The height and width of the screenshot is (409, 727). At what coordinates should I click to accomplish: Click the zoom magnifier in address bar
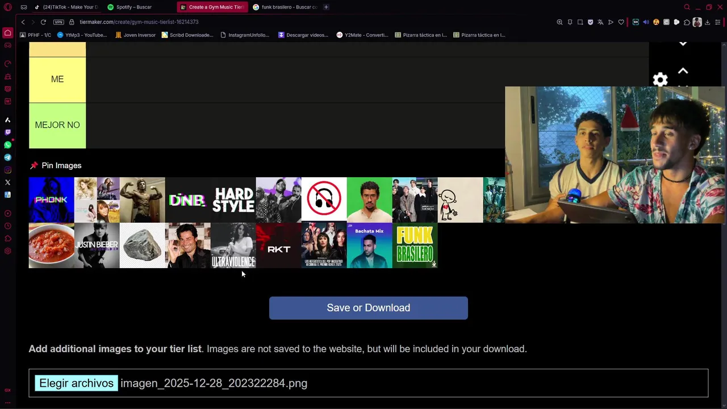[x=559, y=22]
